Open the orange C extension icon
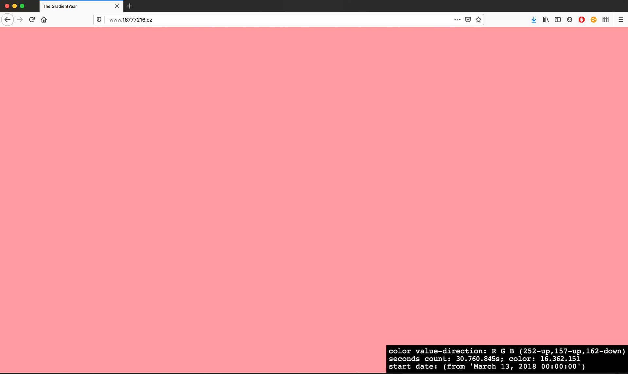 (x=594, y=20)
